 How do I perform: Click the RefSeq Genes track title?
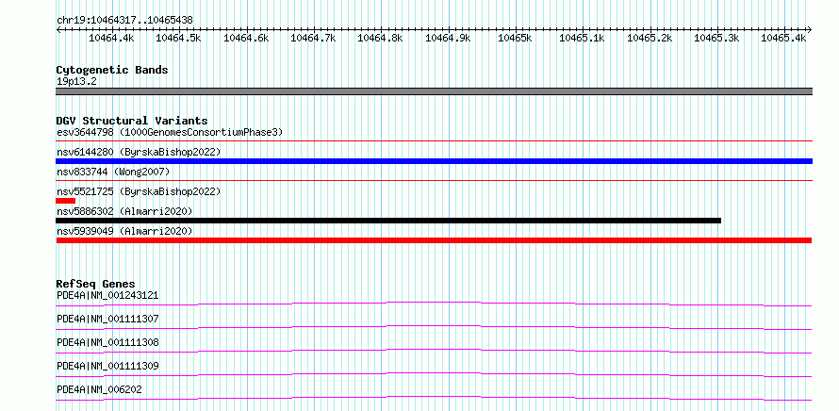click(96, 284)
